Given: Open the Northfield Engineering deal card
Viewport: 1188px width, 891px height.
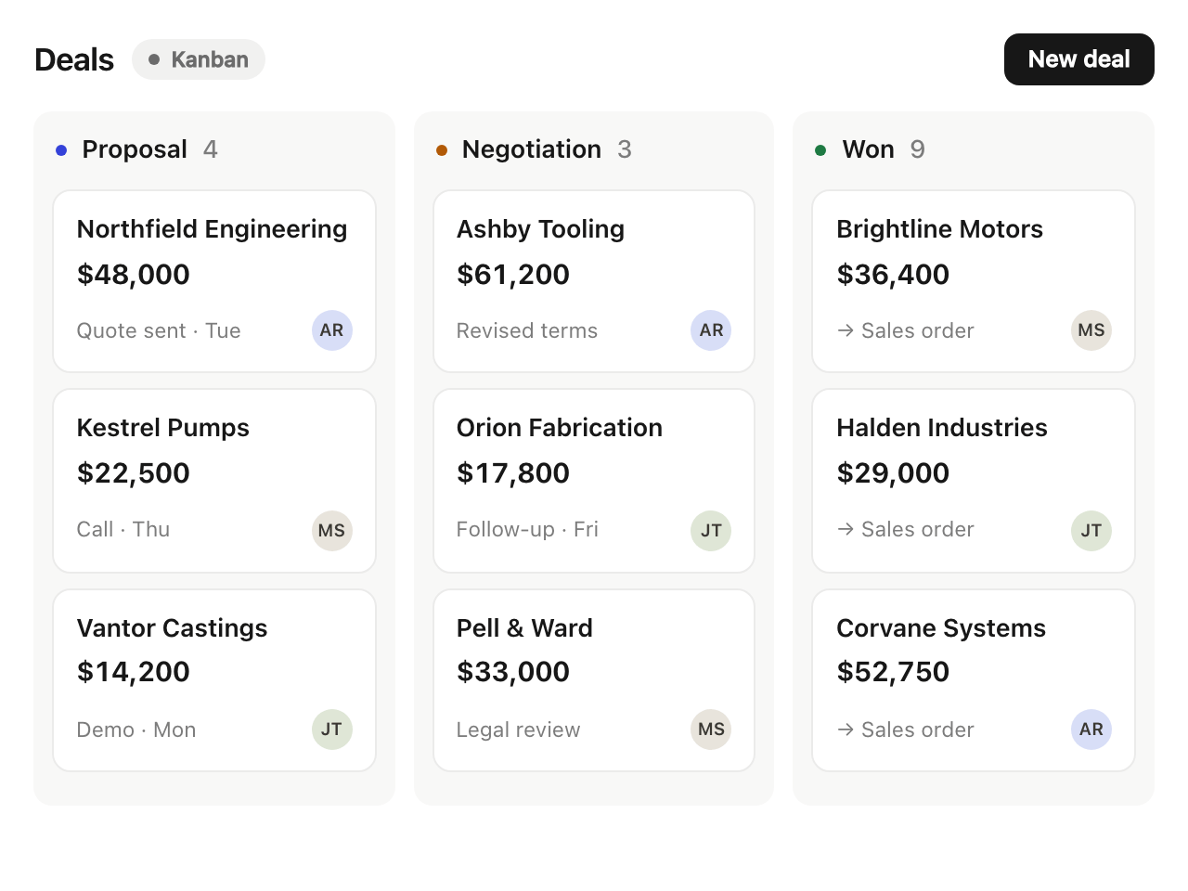Looking at the screenshot, I should [x=214, y=281].
